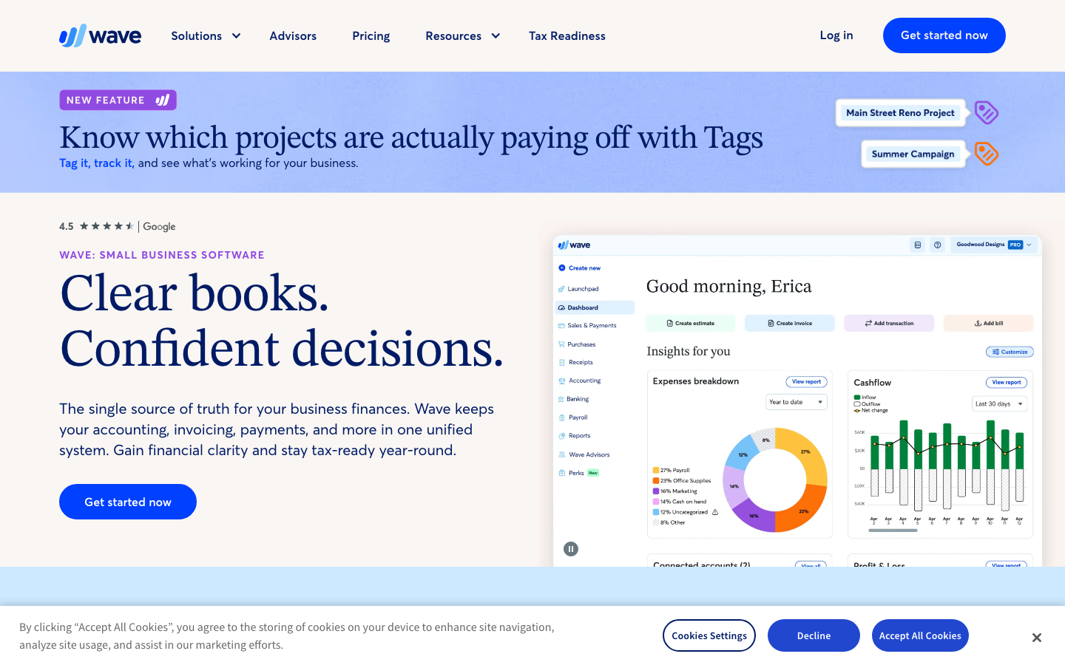Open the Tag it, track it link
The height and width of the screenshot is (665, 1065).
[x=97, y=163]
